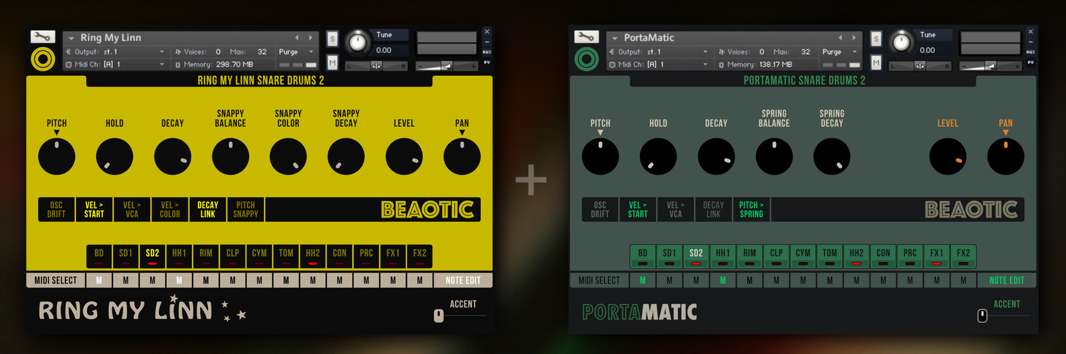Mute the PortaMatic instrument with M button
The width and height of the screenshot is (1066, 354).
click(x=876, y=62)
